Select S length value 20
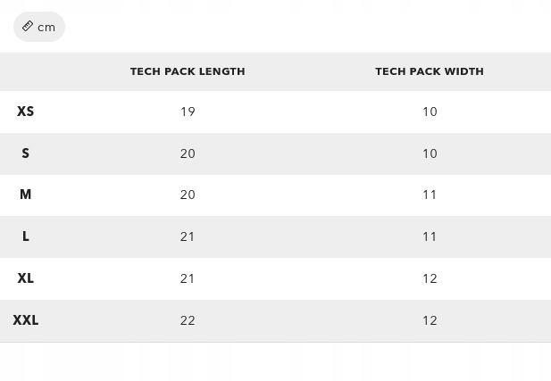This screenshot has width=551, height=381. pyautogui.click(x=188, y=153)
